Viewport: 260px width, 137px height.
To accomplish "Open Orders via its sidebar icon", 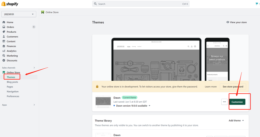I will click(x=4, y=27).
